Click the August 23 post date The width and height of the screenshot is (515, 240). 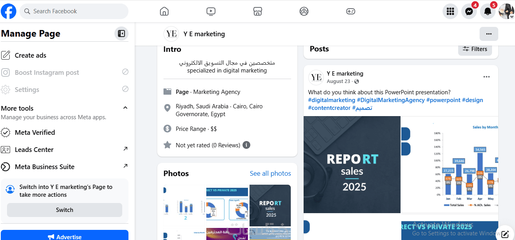338,81
